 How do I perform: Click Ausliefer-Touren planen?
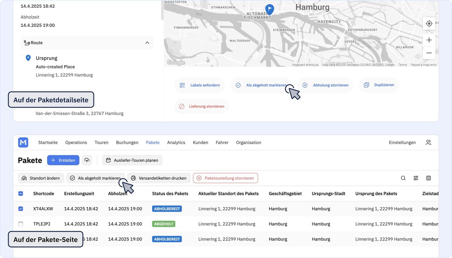(x=132, y=160)
